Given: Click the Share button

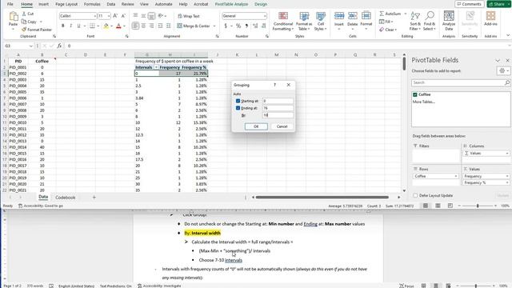Looking at the screenshot, I should point(498,4).
